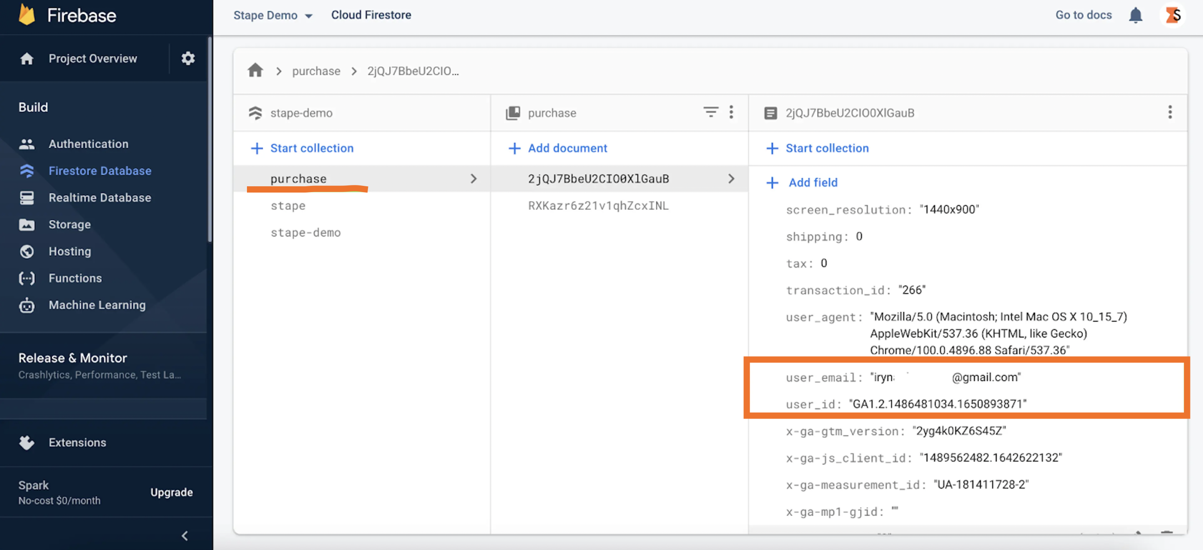
Task: Click the Cloud Firestore tab label
Action: (371, 14)
